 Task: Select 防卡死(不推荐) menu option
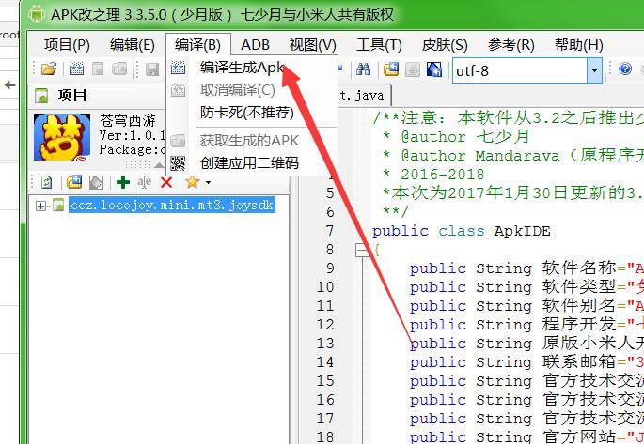point(246,113)
